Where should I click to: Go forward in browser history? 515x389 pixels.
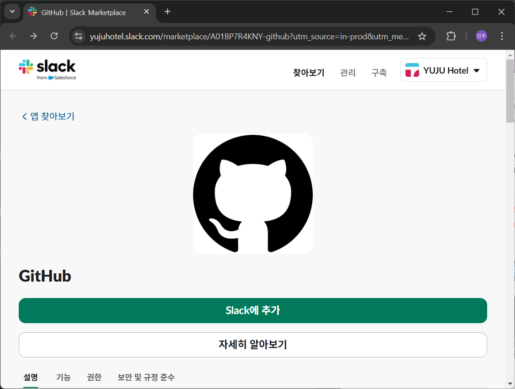coord(33,36)
